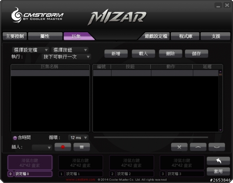Click the 設定檔 0 name field

pyautogui.click(x=33, y=174)
